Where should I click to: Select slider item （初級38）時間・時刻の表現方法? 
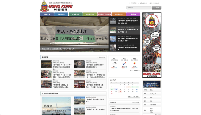(x=124, y=47)
